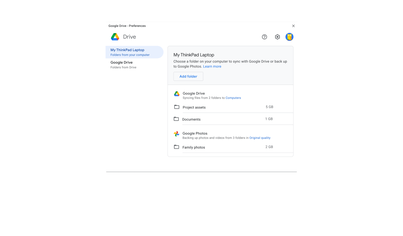Click the Documents folder icon
Screen dimensions: 403x236
pyautogui.click(x=176, y=119)
